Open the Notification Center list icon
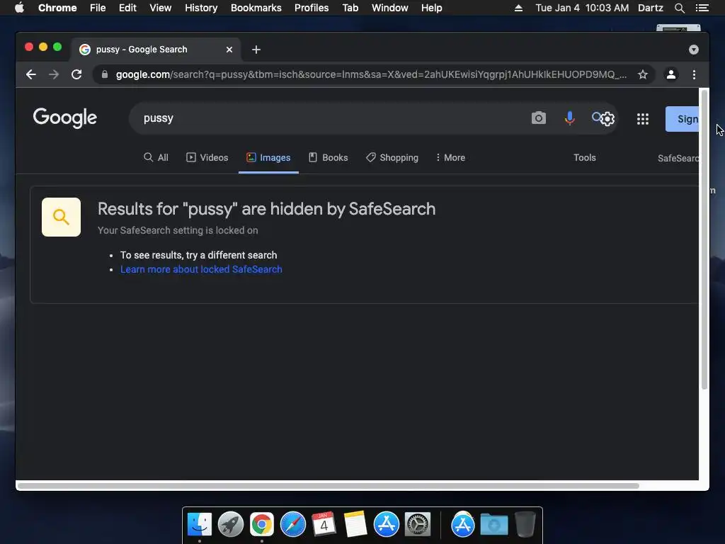This screenshot has width=725, height=544. coord(702,8)
